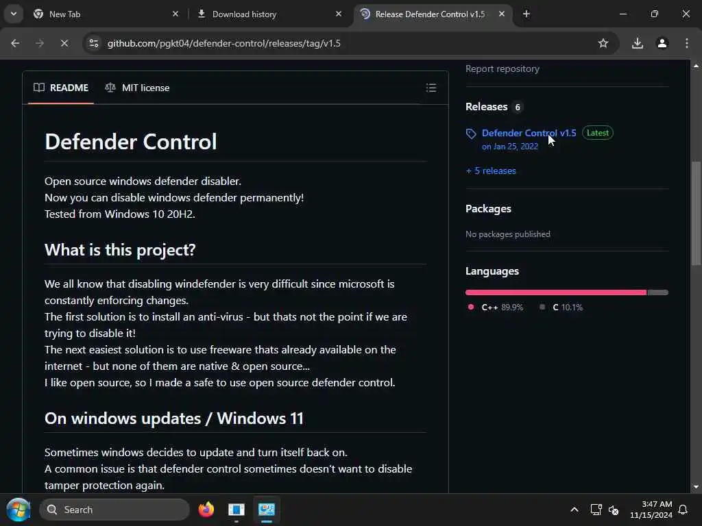The image size is (702, 526).
Task: Select the README tab
Action: [61, 88]
